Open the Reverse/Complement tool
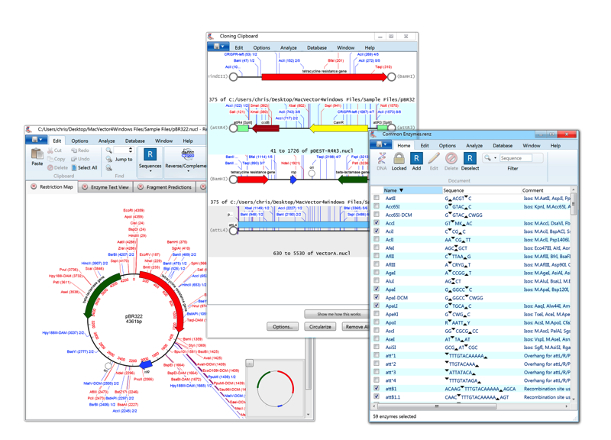Viewport: 611px width, 440px height. click(188, 156)
